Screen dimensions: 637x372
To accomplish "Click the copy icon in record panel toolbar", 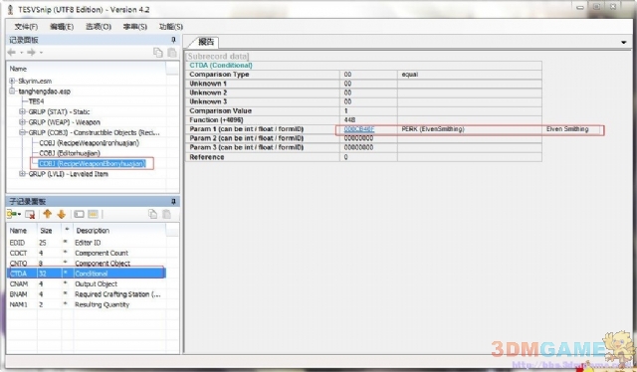I will pyautogui.click(x=157, y=53).
